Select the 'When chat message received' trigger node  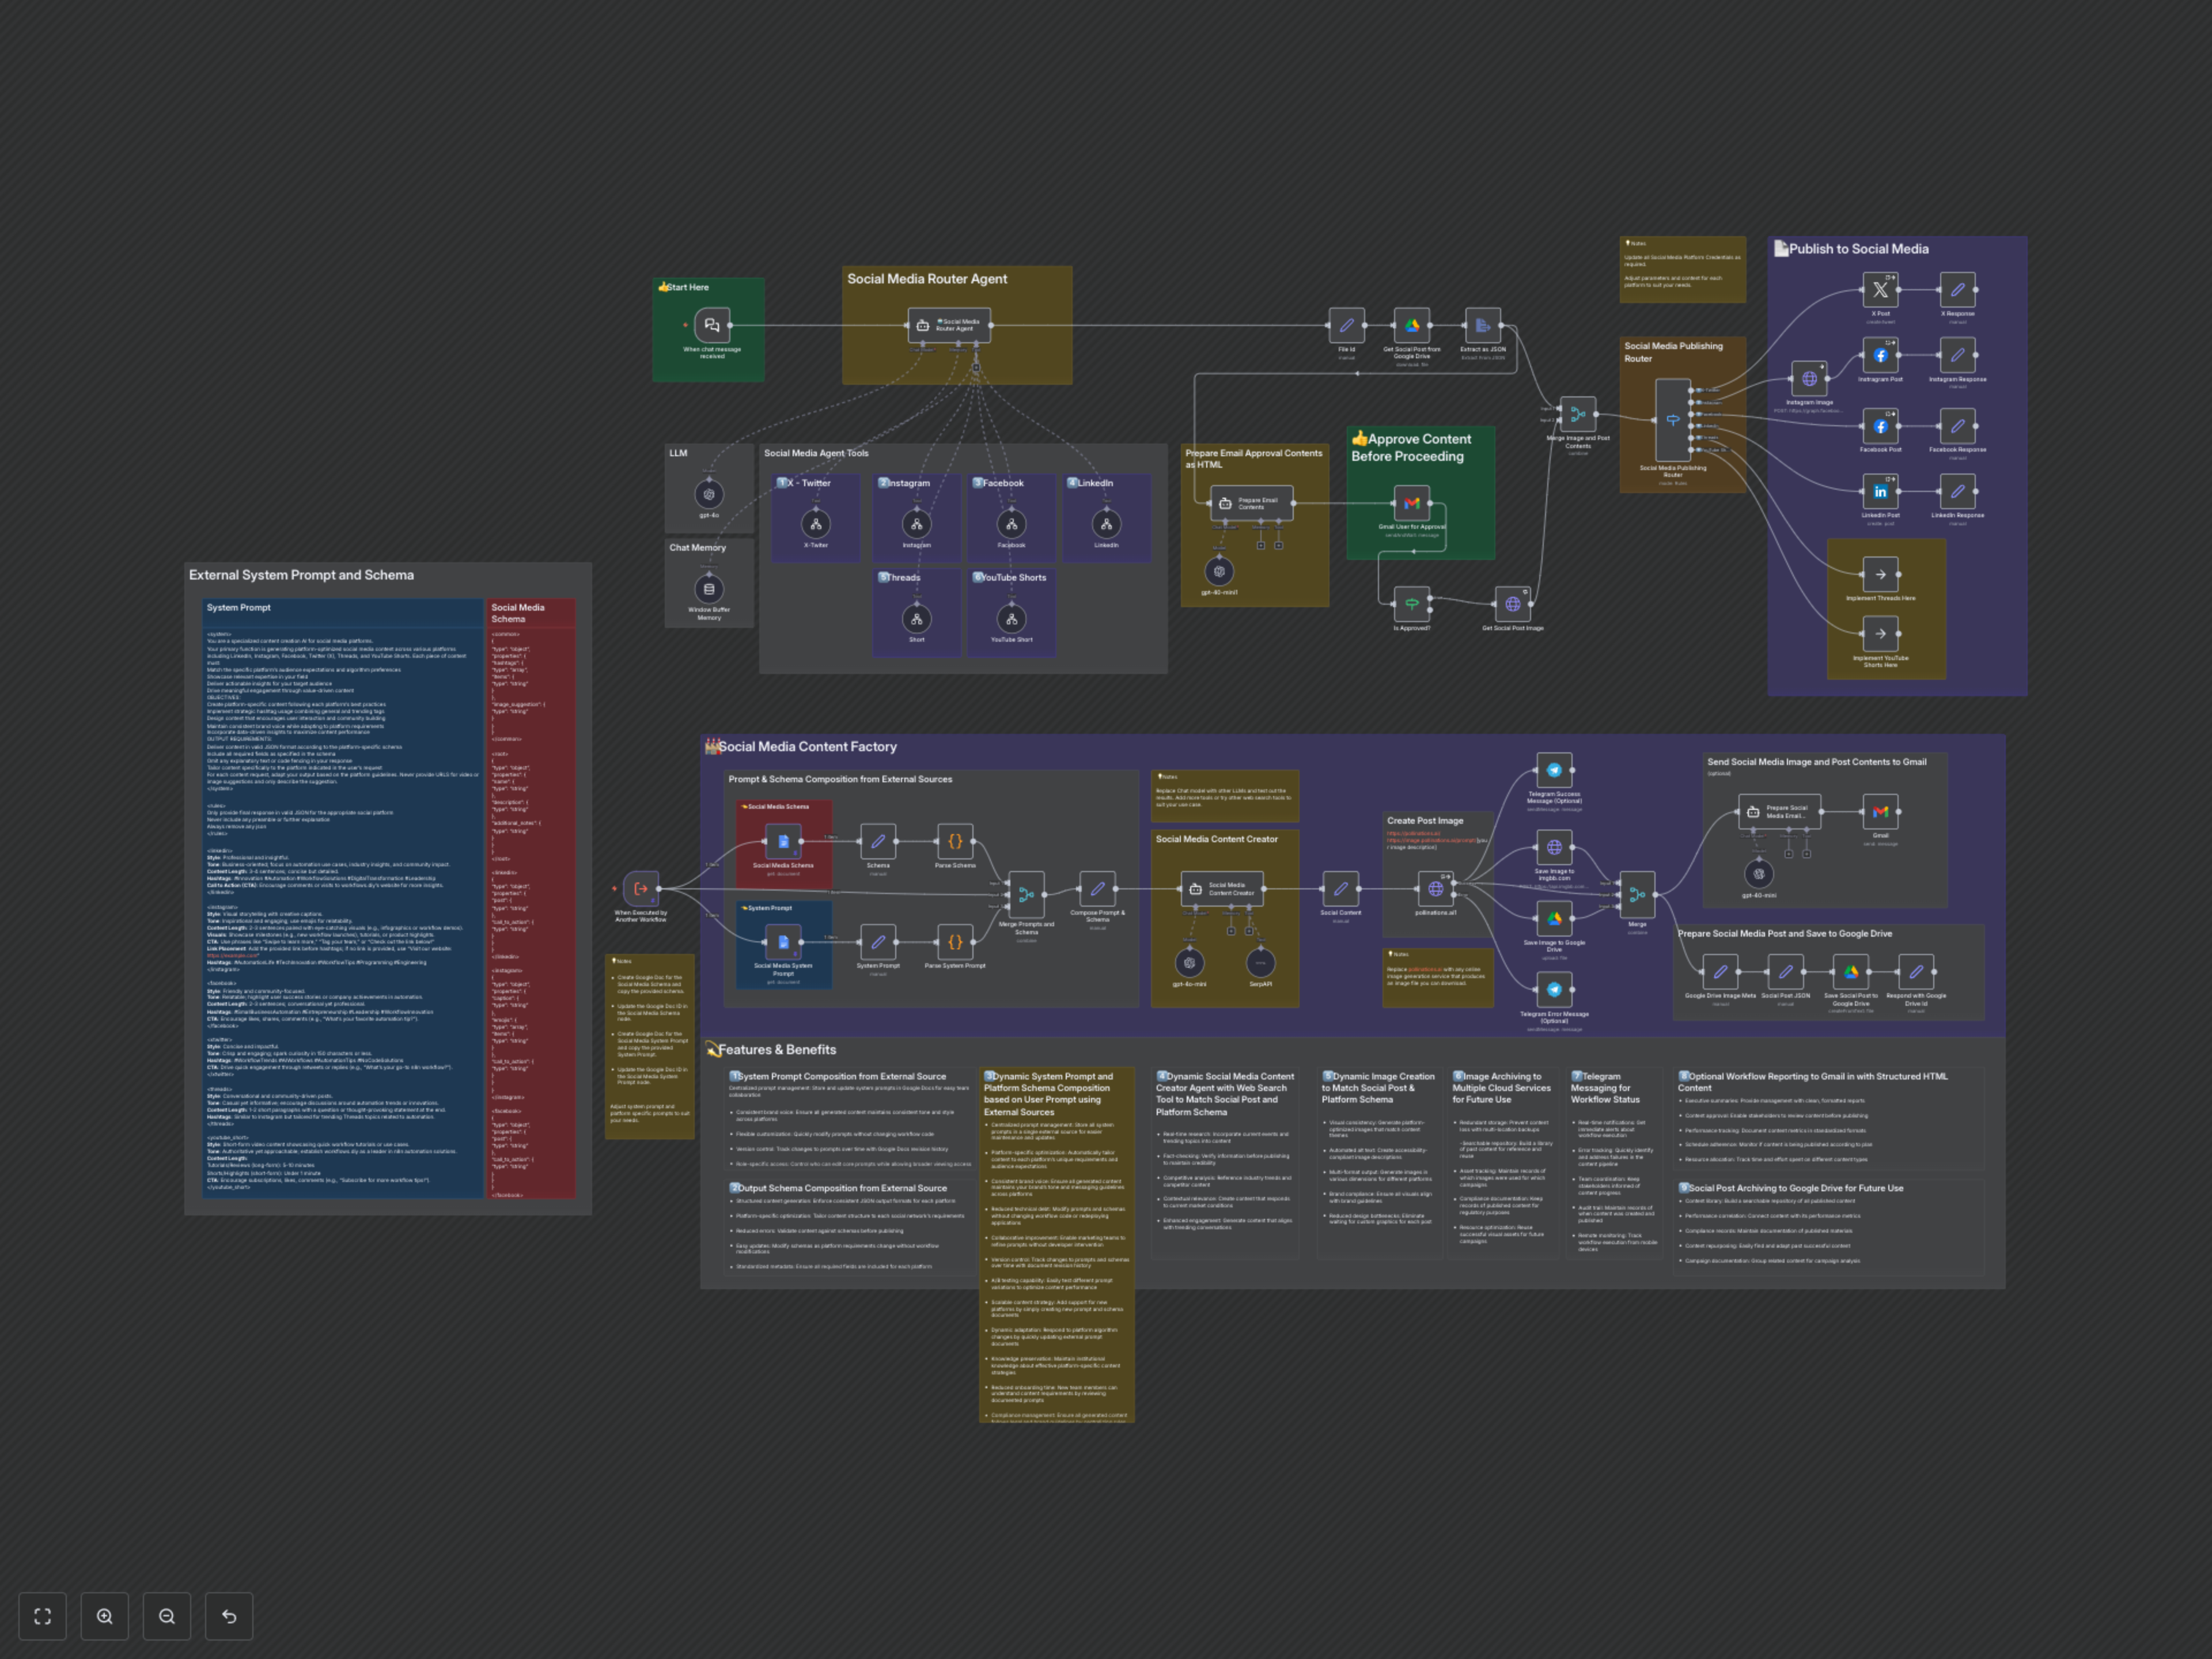point(711,325)
